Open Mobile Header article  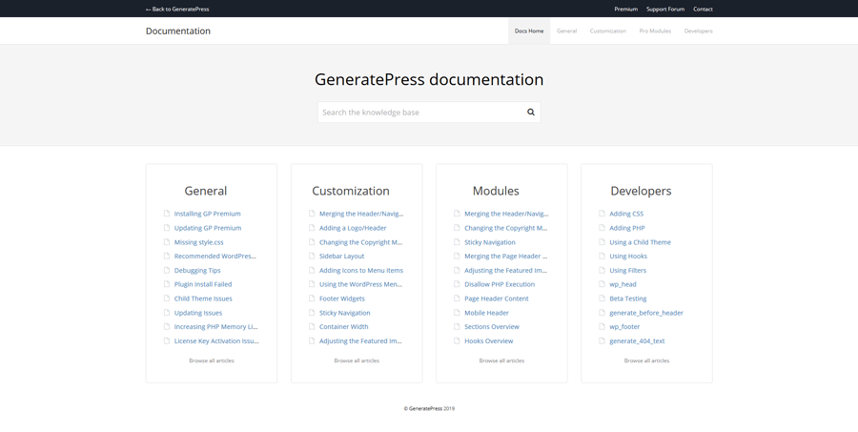tap(486, 313)
